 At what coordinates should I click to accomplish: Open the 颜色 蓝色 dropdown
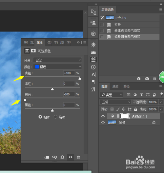57,67
